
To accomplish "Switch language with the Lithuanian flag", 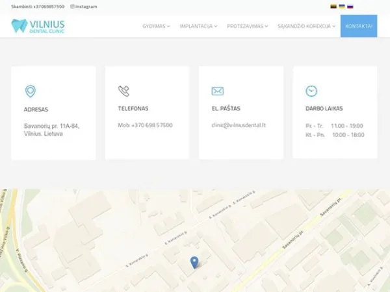I will pos(333,6).
